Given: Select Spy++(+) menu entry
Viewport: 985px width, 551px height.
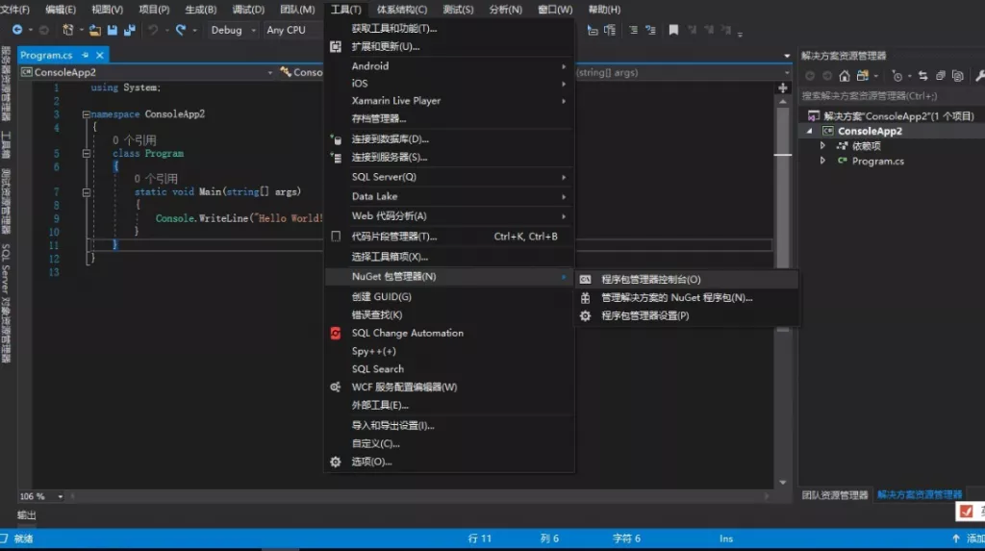Looking at the screenshot, I should (x=449, y=351).
